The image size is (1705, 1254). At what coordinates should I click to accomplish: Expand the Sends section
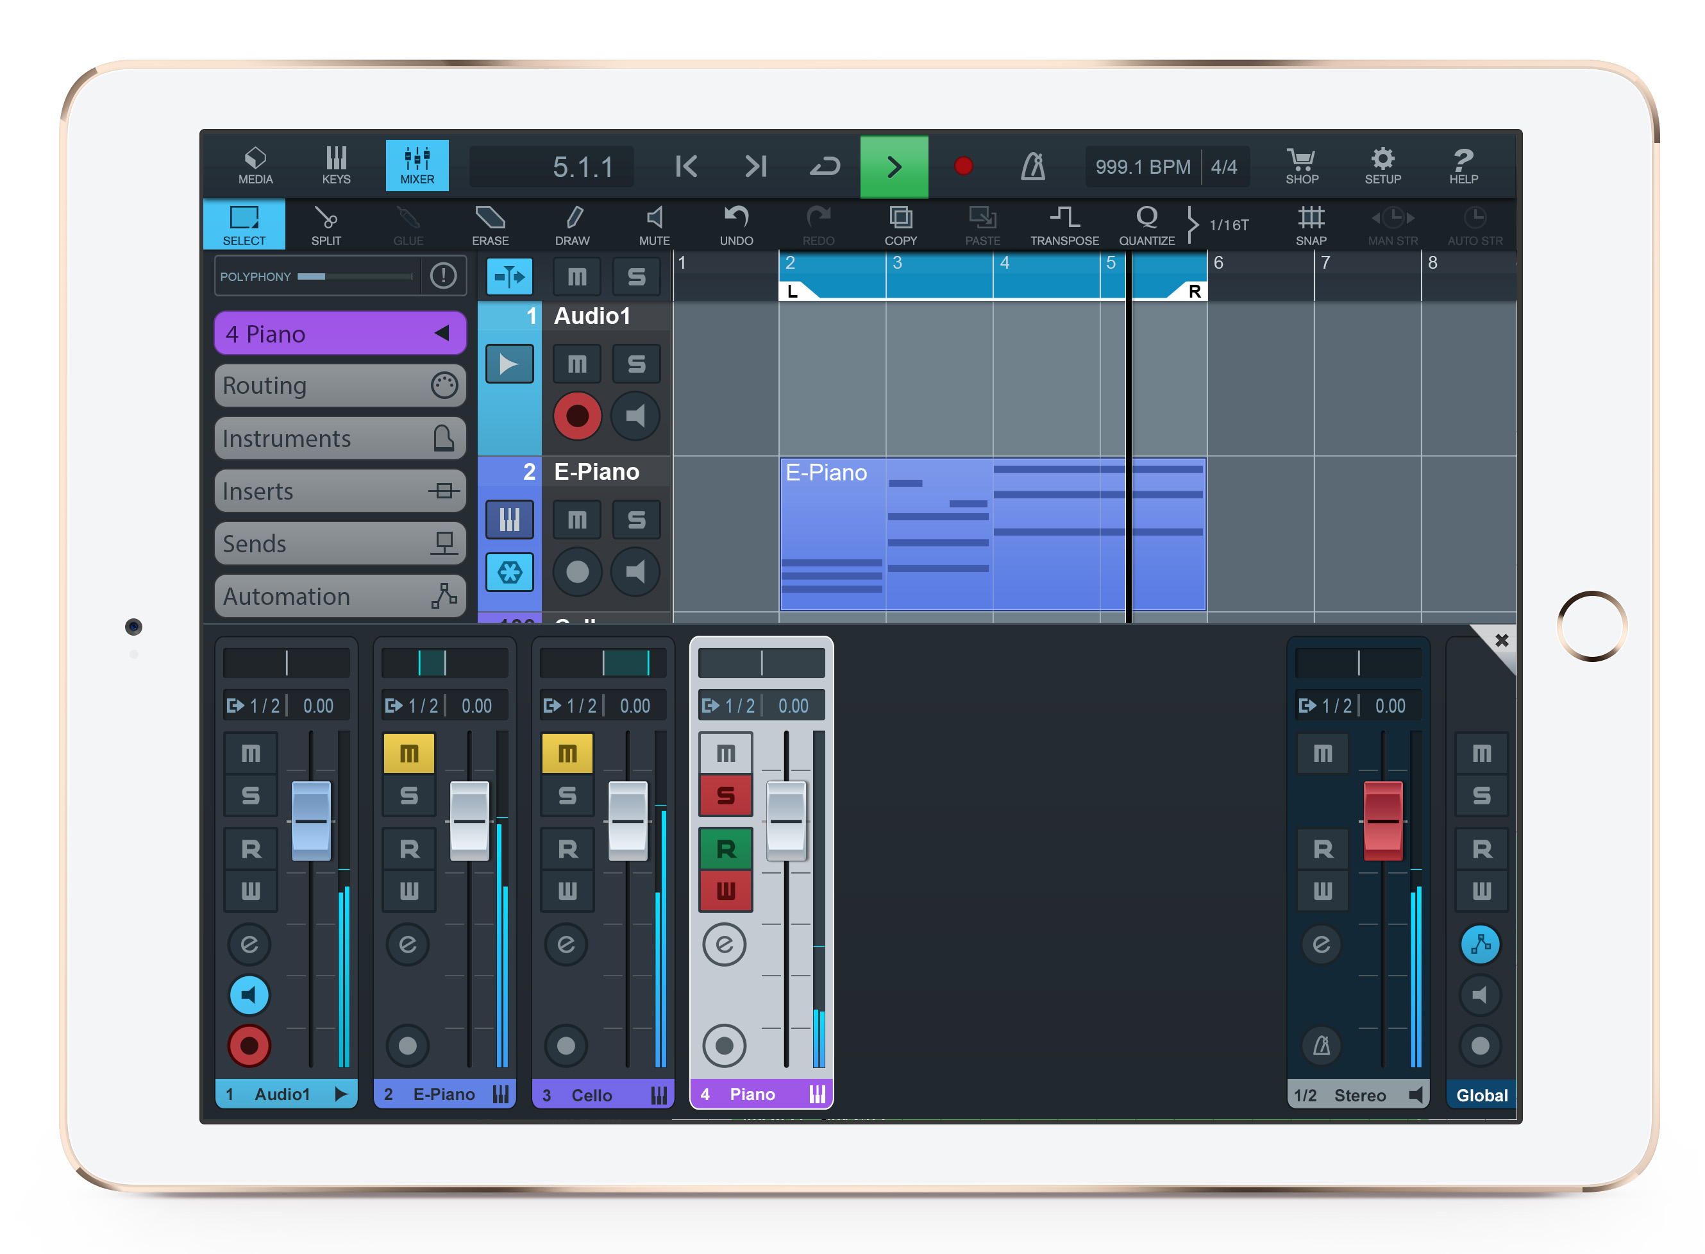coord(340,543)
